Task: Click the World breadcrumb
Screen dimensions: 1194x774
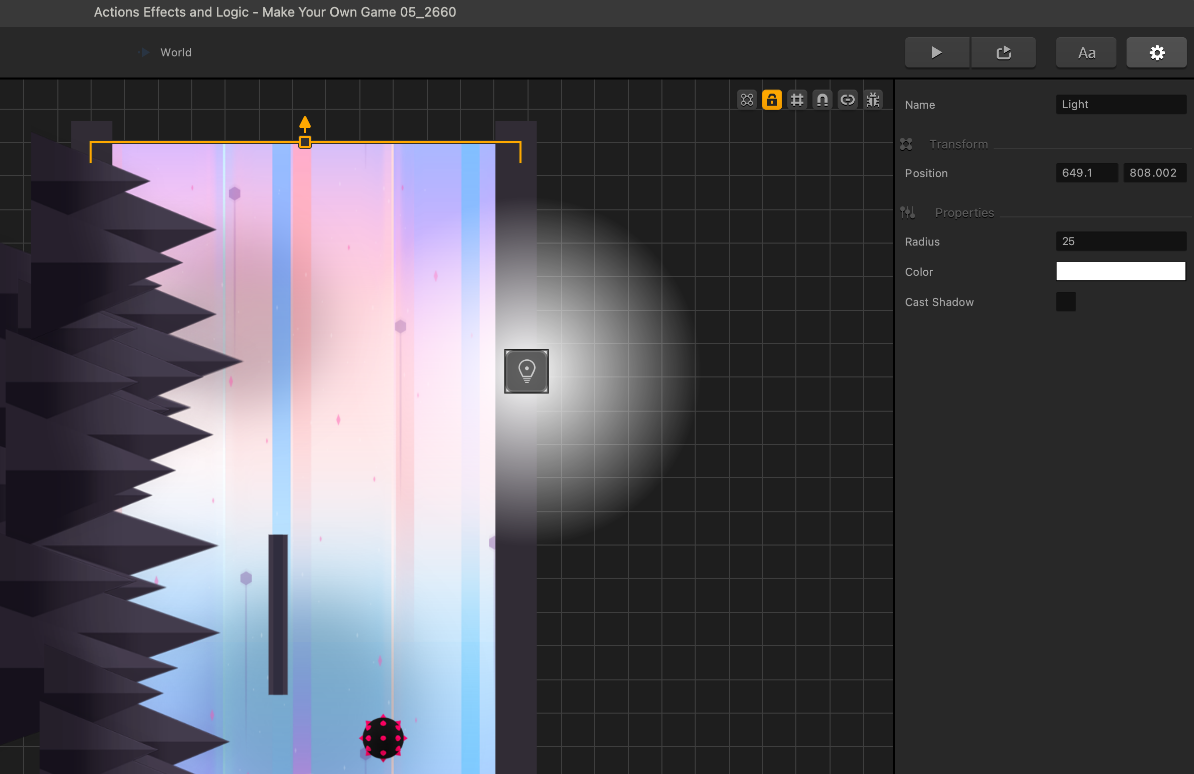Action: [176, 52]
